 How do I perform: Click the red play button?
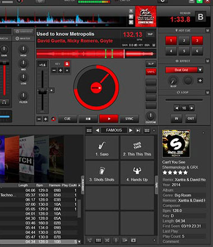(x=109, y=119)
